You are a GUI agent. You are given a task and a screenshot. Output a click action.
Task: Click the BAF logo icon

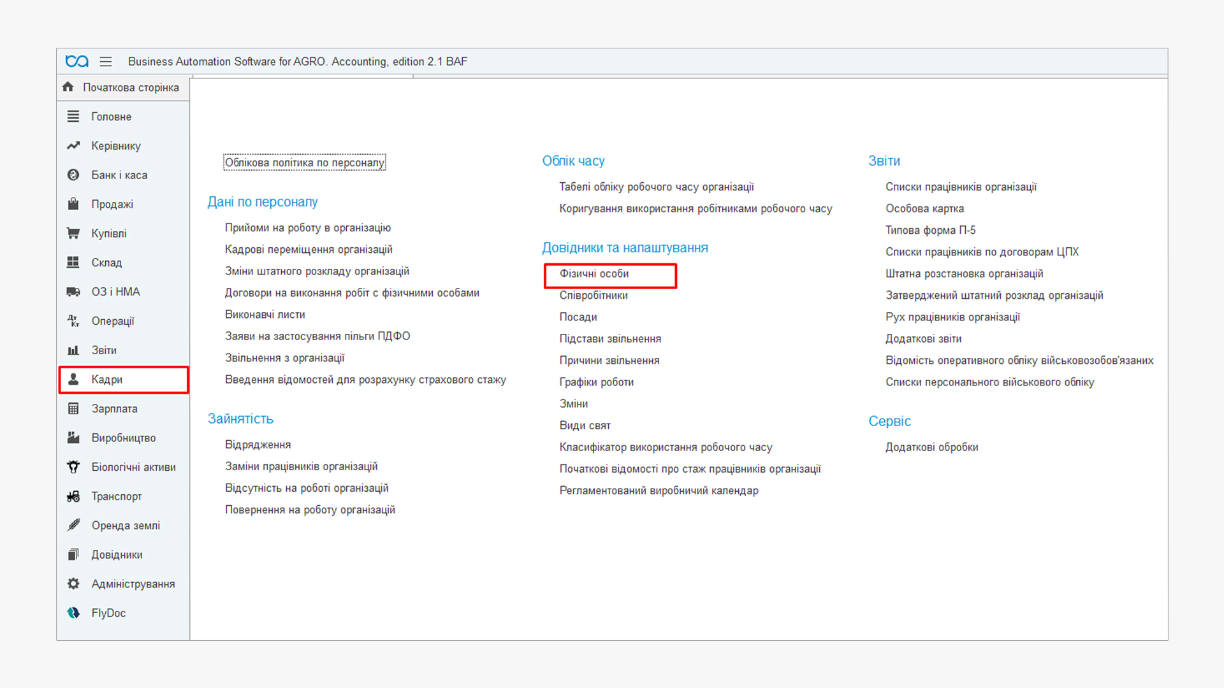[77, 61]
